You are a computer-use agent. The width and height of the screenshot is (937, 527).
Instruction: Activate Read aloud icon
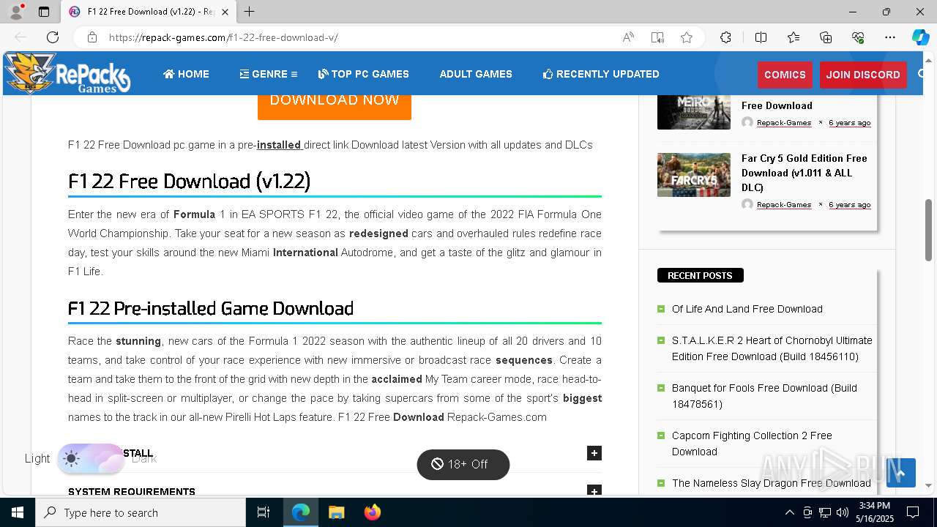(628, 37)
